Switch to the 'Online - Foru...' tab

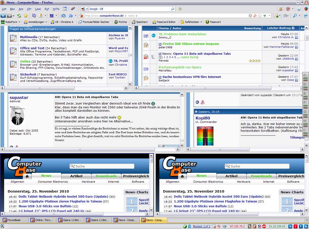(43, 220)
